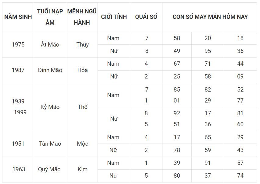Viewport: 260px width, 184px height.
Task: Click the Tân Mão cell
Action: click(50, 144)
